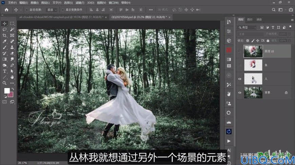Close the QQ20210564.psd document tab
The image size is (295, 165).
(170, 17)
